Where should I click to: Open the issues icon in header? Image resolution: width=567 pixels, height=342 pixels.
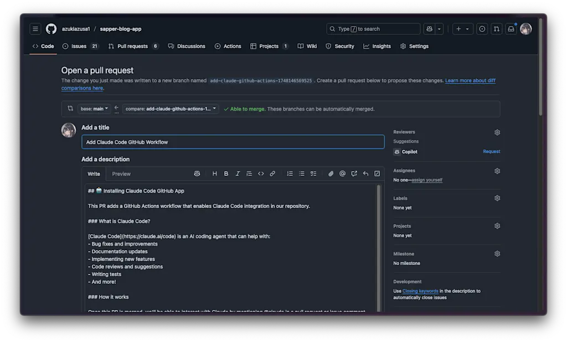click(482, 29)
